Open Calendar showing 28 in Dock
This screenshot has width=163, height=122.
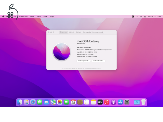[x=73, y=102]
